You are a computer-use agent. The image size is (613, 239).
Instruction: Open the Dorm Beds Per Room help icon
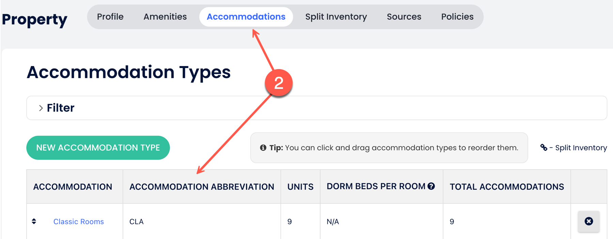click(432, 186)
